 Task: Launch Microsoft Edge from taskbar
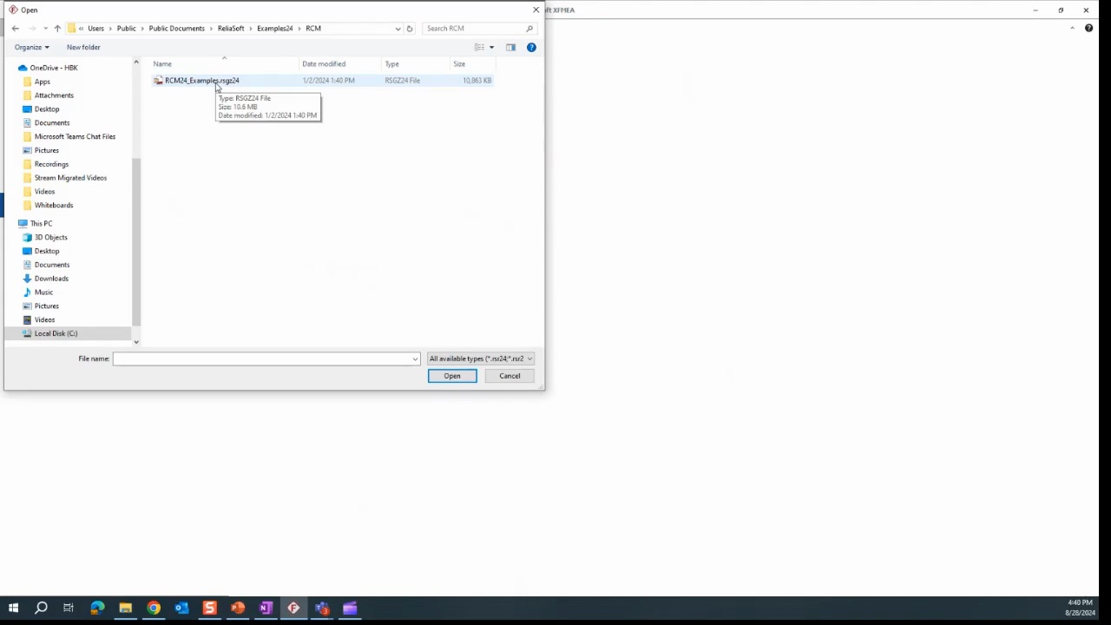pos(97,608)
